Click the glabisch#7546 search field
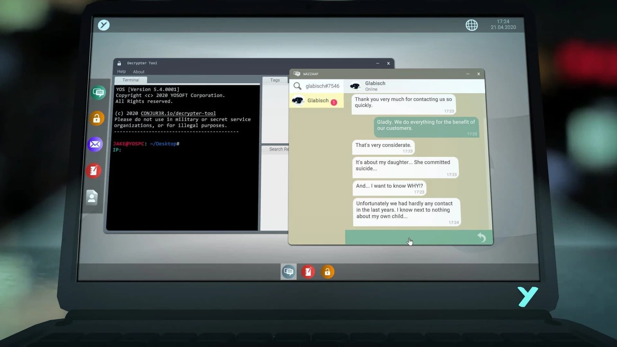The height and width of the screenshot is (347, 617). (x=322, y=86)
